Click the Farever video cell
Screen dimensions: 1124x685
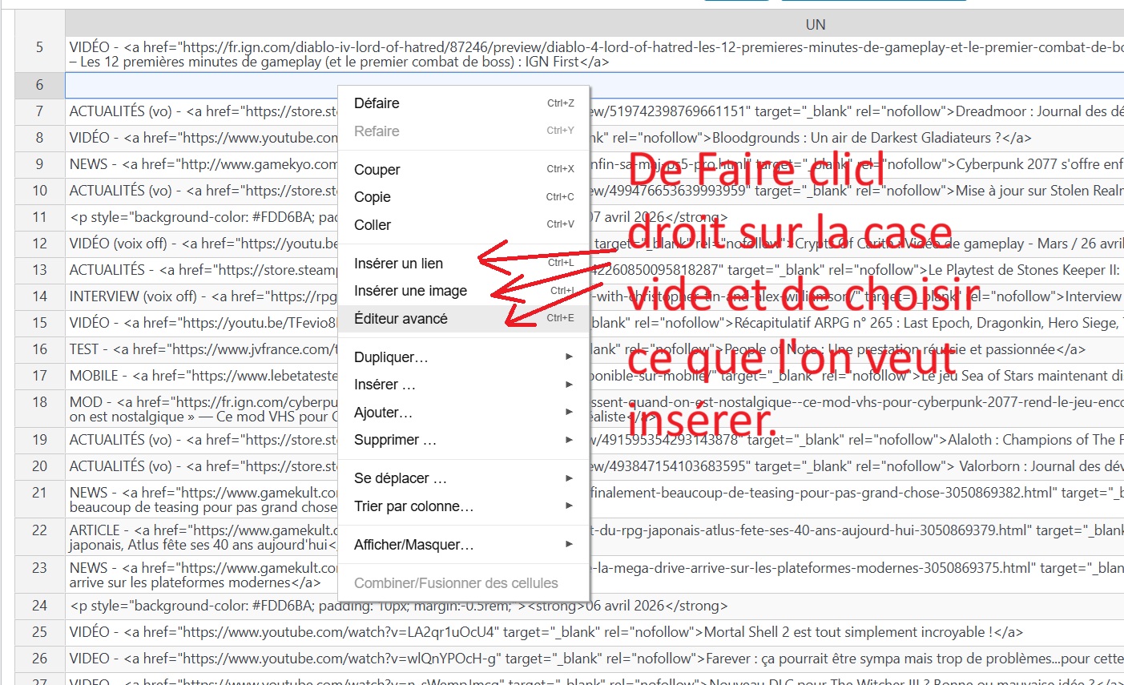point(594,659)
